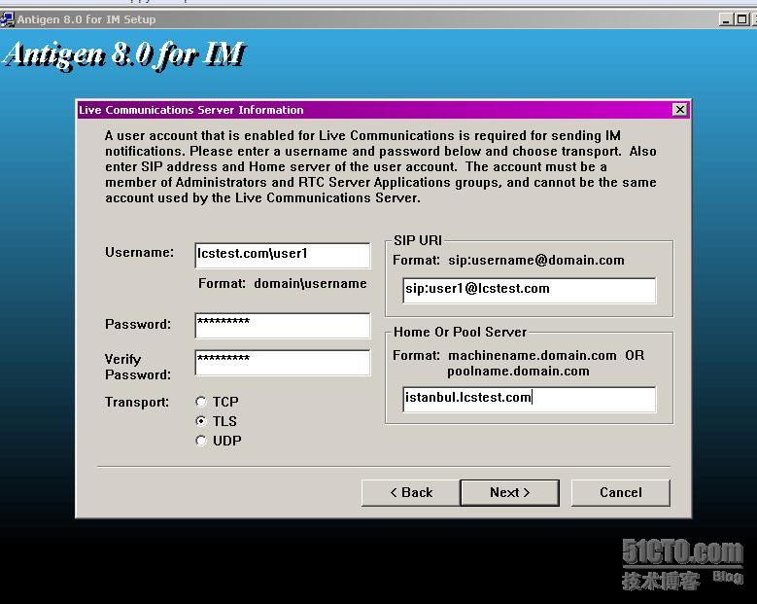Click the Antigen setup window icon
The width and height of the screenshot is (757, 604).
pyautogui.click(x=7, y=19)
